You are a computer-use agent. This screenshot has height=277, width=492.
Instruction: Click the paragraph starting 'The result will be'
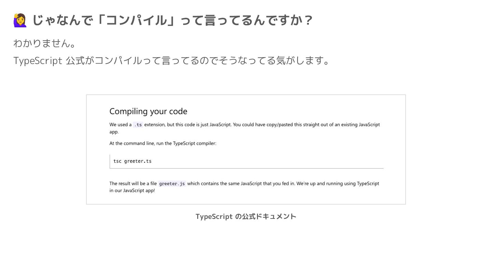click(244, 187)
